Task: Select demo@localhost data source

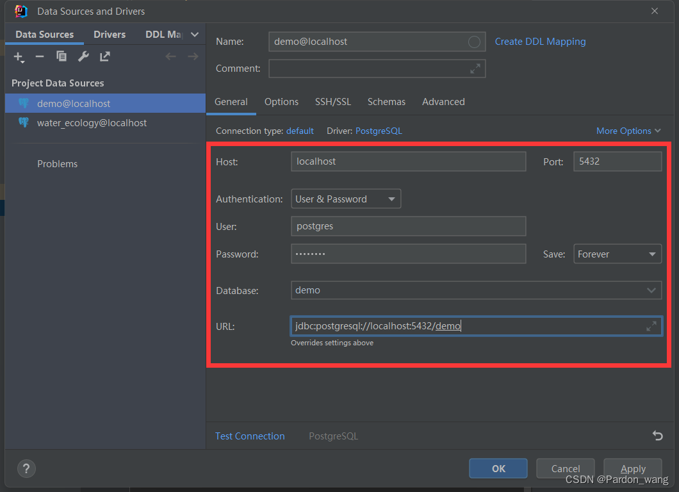Action: coord(105,103)
